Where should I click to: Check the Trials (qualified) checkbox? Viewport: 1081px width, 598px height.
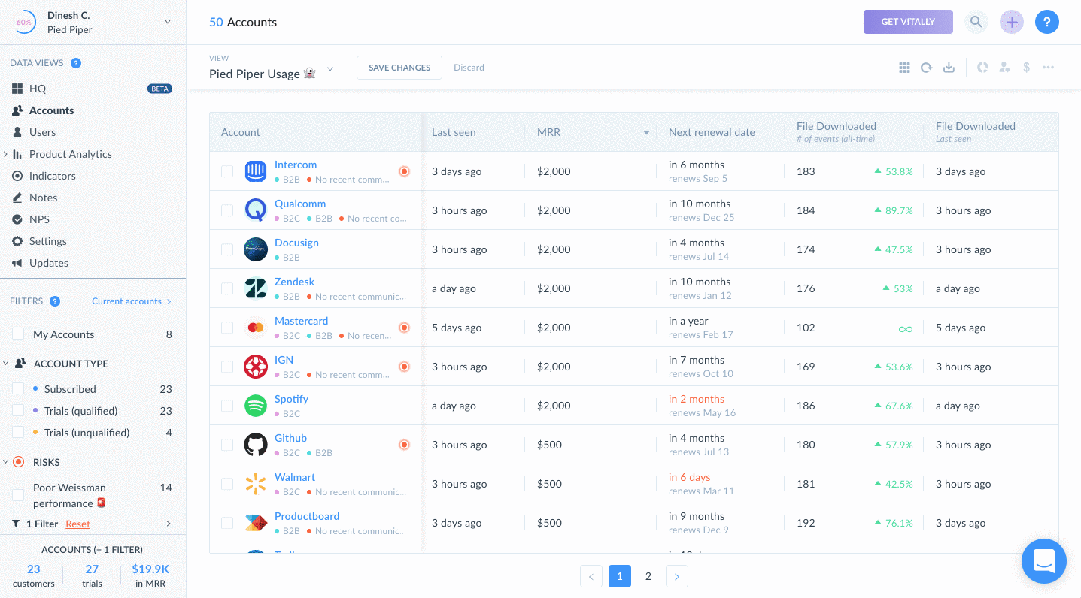point(18,411)
